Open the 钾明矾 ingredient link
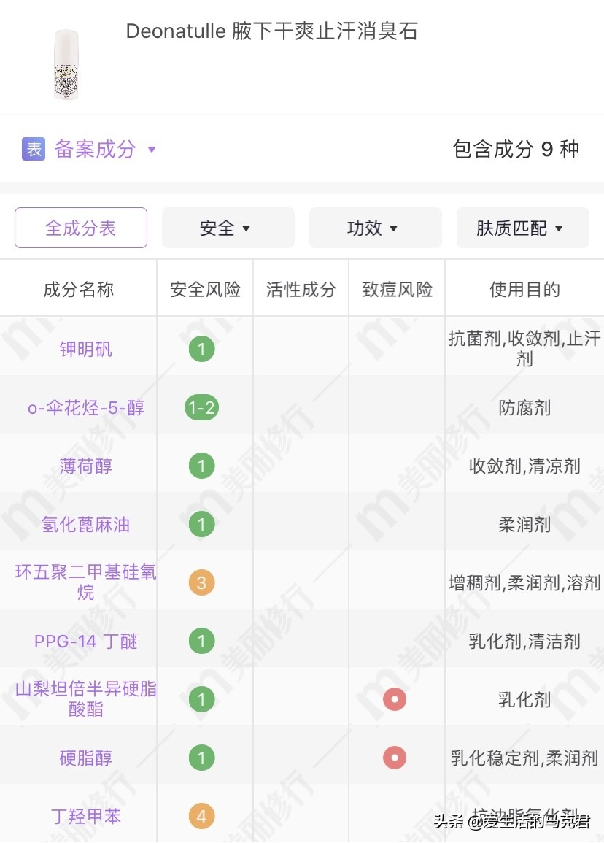The width and height of the screenshot is (604, 843). click(85, 349)
